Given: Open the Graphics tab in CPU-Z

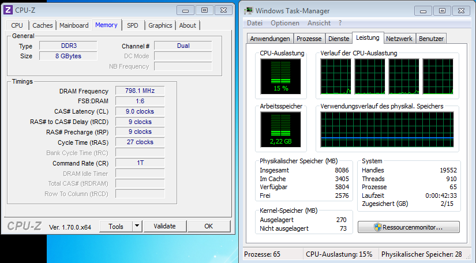Looking at the screenshot, I should tap(160, 25).
